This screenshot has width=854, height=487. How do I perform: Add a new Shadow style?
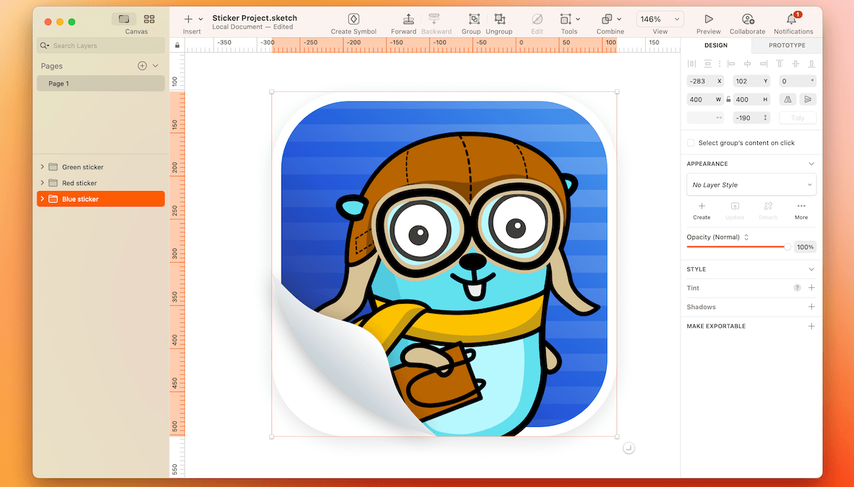(811, 306)
